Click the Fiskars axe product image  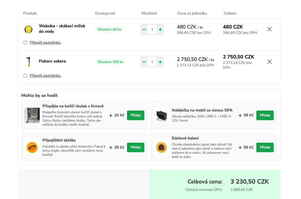[28, 62]
